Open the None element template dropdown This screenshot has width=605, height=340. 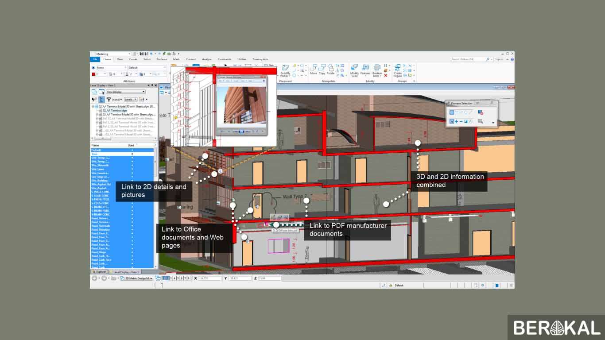(125, 68)
